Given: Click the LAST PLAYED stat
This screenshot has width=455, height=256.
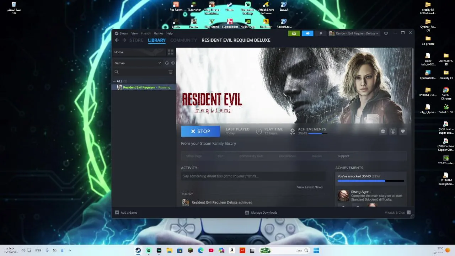Looking at the screenshot, I should pyautogui.click(x=237, y=131).
